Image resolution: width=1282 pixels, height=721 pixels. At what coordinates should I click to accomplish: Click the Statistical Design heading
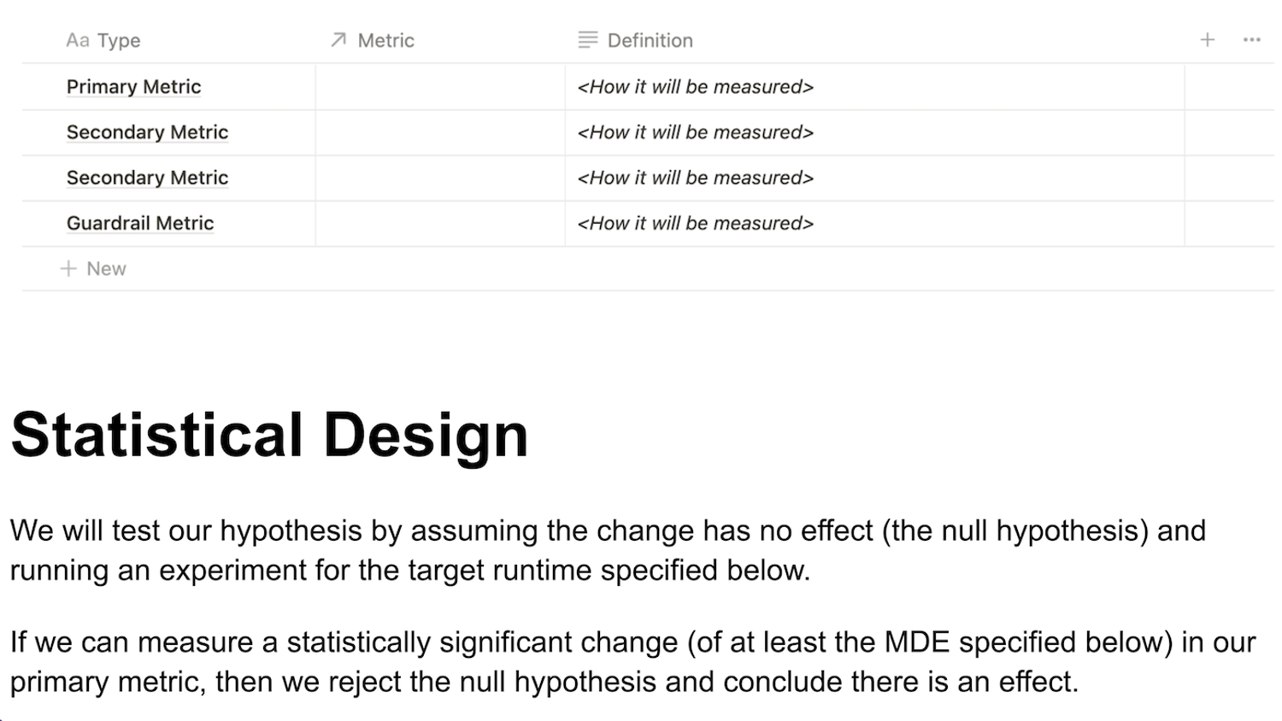[x=269, y=435]
